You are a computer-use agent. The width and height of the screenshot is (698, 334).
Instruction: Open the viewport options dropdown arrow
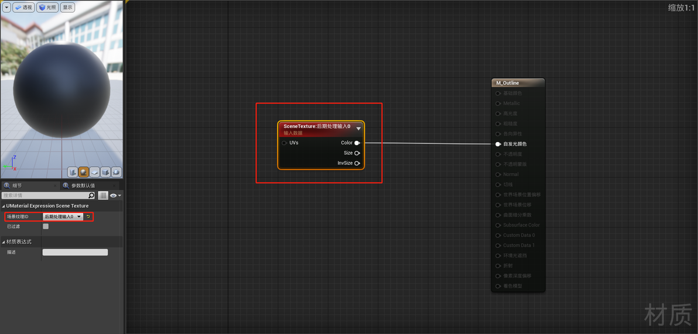tap(6, 7)
